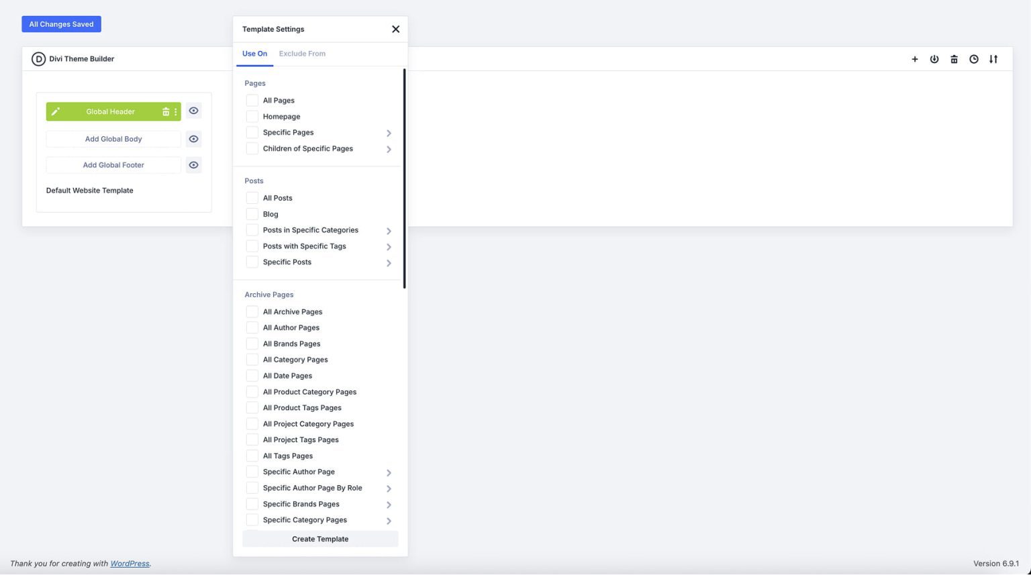Viewport: 1031px width, 575px height.
Task: Check the All Author Pages checkbox
Action: (252, 327)
